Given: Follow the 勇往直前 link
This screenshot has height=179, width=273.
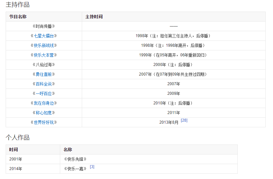Looking at the screenshot, I should click(x=44, y=74).
